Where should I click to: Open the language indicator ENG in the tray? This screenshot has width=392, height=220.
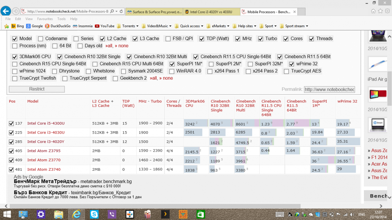coord(362,214)
